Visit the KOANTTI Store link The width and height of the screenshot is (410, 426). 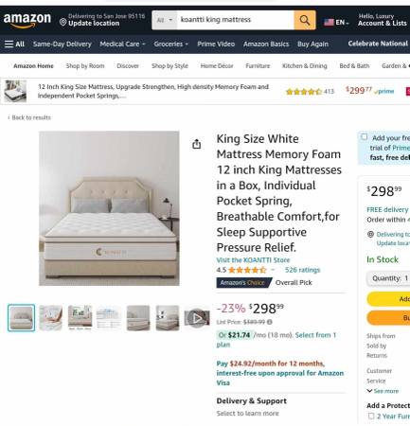[x=253, y=260]
